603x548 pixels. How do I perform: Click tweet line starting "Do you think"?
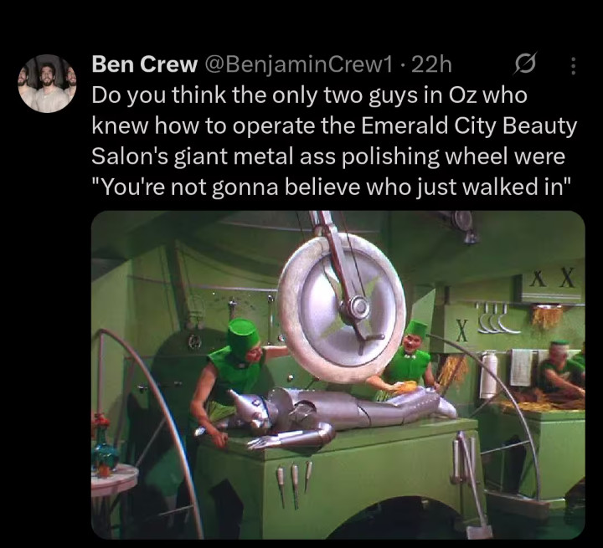309,95
